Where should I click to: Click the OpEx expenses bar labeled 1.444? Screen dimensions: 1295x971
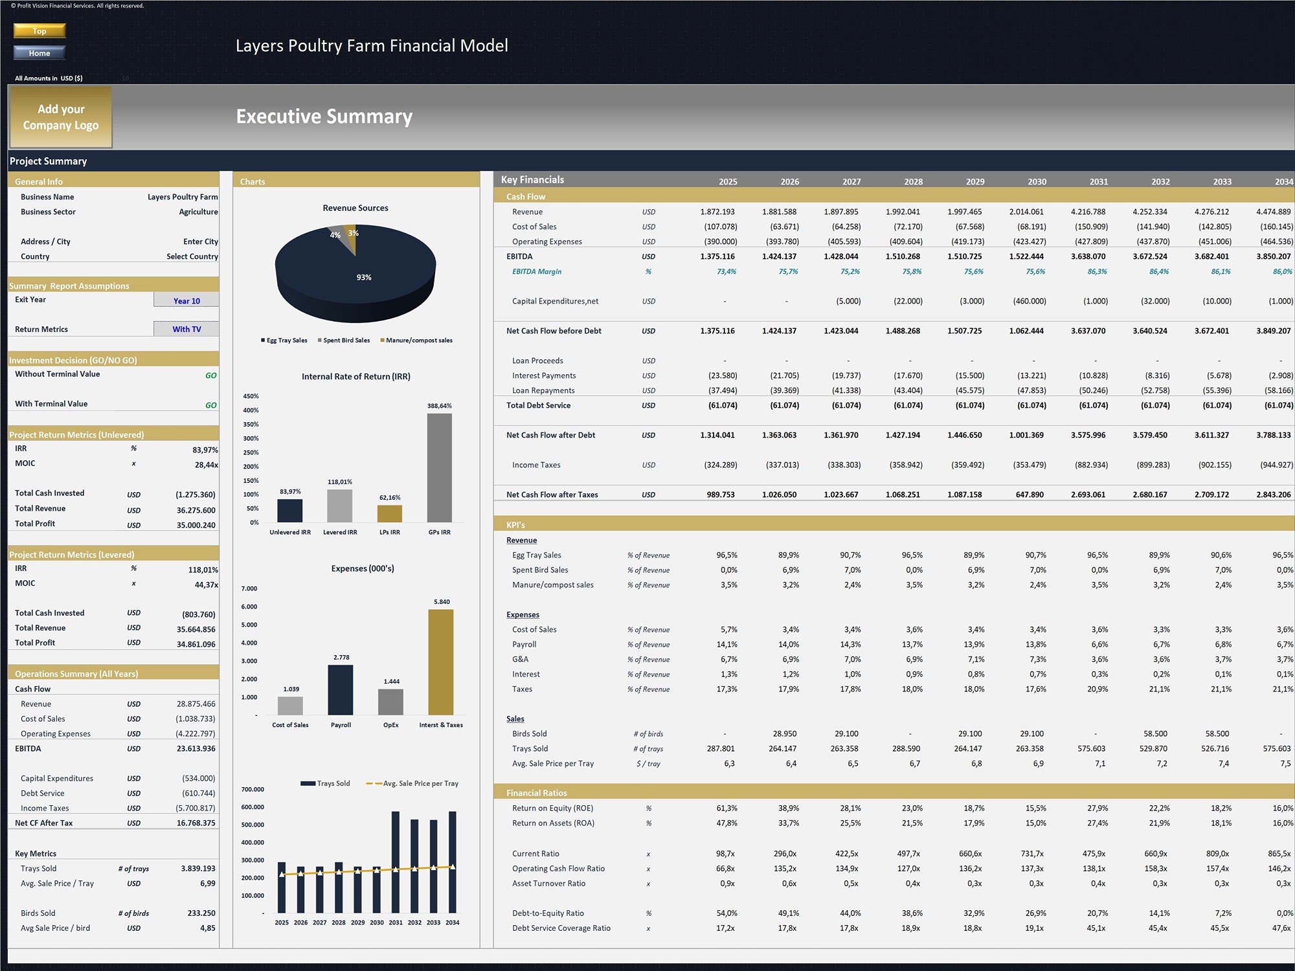pos(390,702)
